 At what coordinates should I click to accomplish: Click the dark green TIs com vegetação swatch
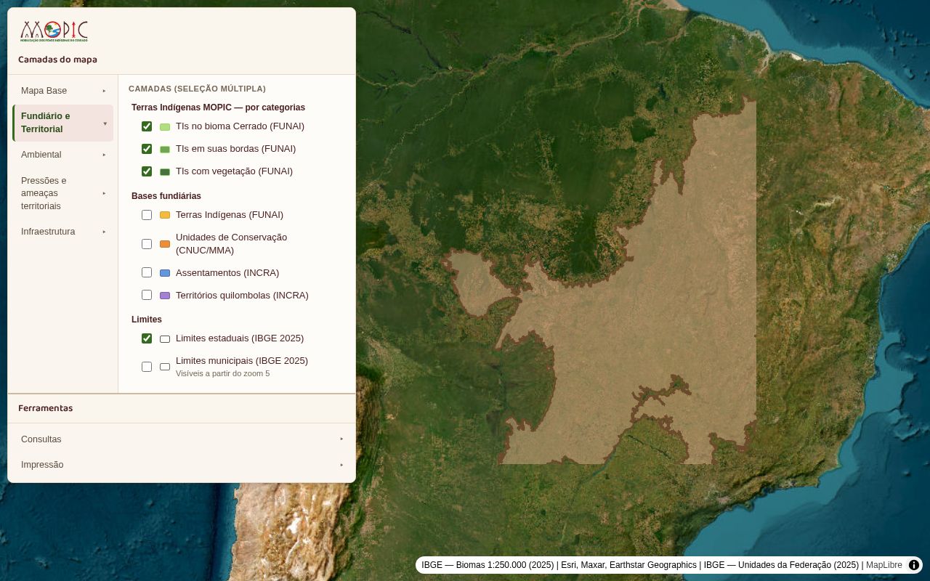(x=165, y=172)
